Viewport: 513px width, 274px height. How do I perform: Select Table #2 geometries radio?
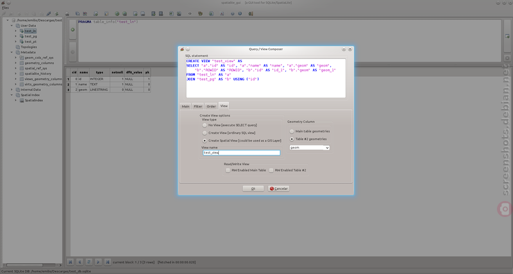click(x=292, y=139)
